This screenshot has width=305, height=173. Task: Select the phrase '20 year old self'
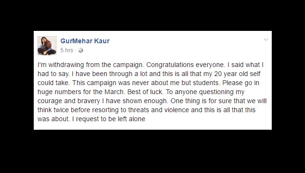[238, 74]
